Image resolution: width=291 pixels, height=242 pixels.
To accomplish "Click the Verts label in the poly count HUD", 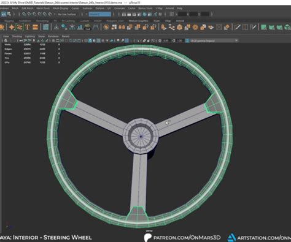I will pos(8,45).
